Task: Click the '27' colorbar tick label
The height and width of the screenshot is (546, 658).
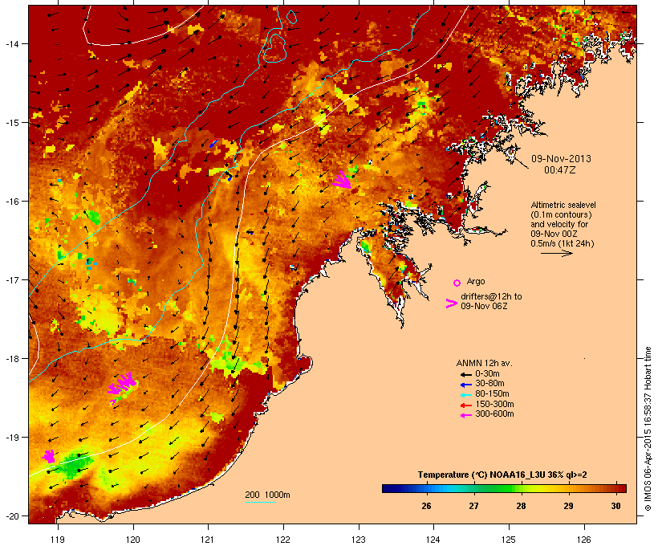Action: pyautogui.click(x=473, y=506)
